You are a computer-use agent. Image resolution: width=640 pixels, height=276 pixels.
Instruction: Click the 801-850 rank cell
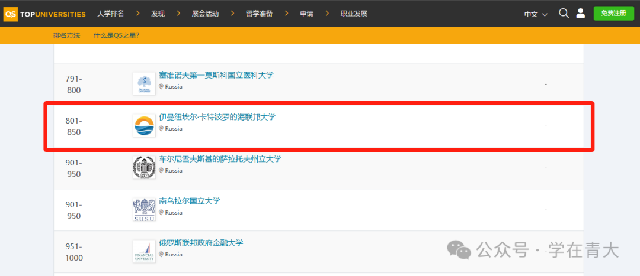click(74, 126)
